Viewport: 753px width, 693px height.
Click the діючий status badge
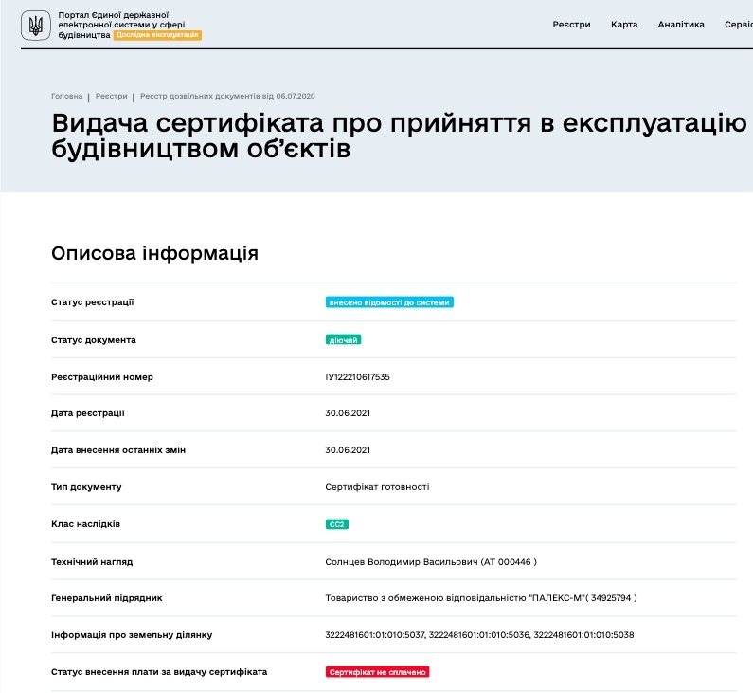coord(344,340)
